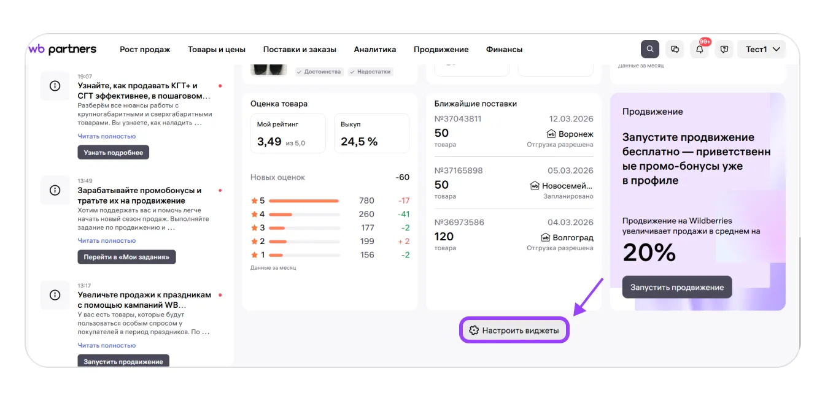The image size is (825, 401).
Task: Click the help question mark icon
Action: pos(724,49)
